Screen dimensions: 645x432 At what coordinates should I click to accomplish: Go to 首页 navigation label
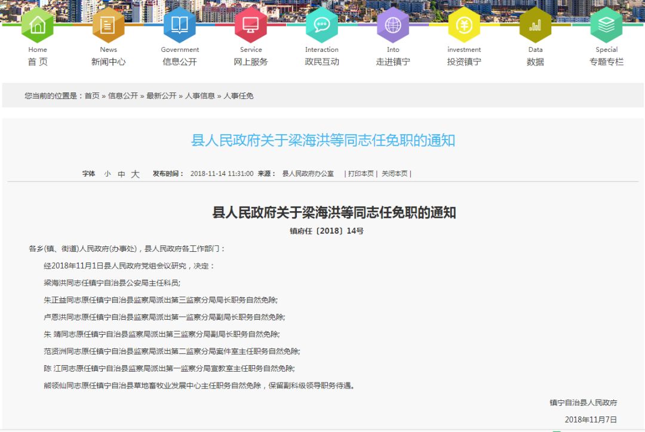[38, 62]
